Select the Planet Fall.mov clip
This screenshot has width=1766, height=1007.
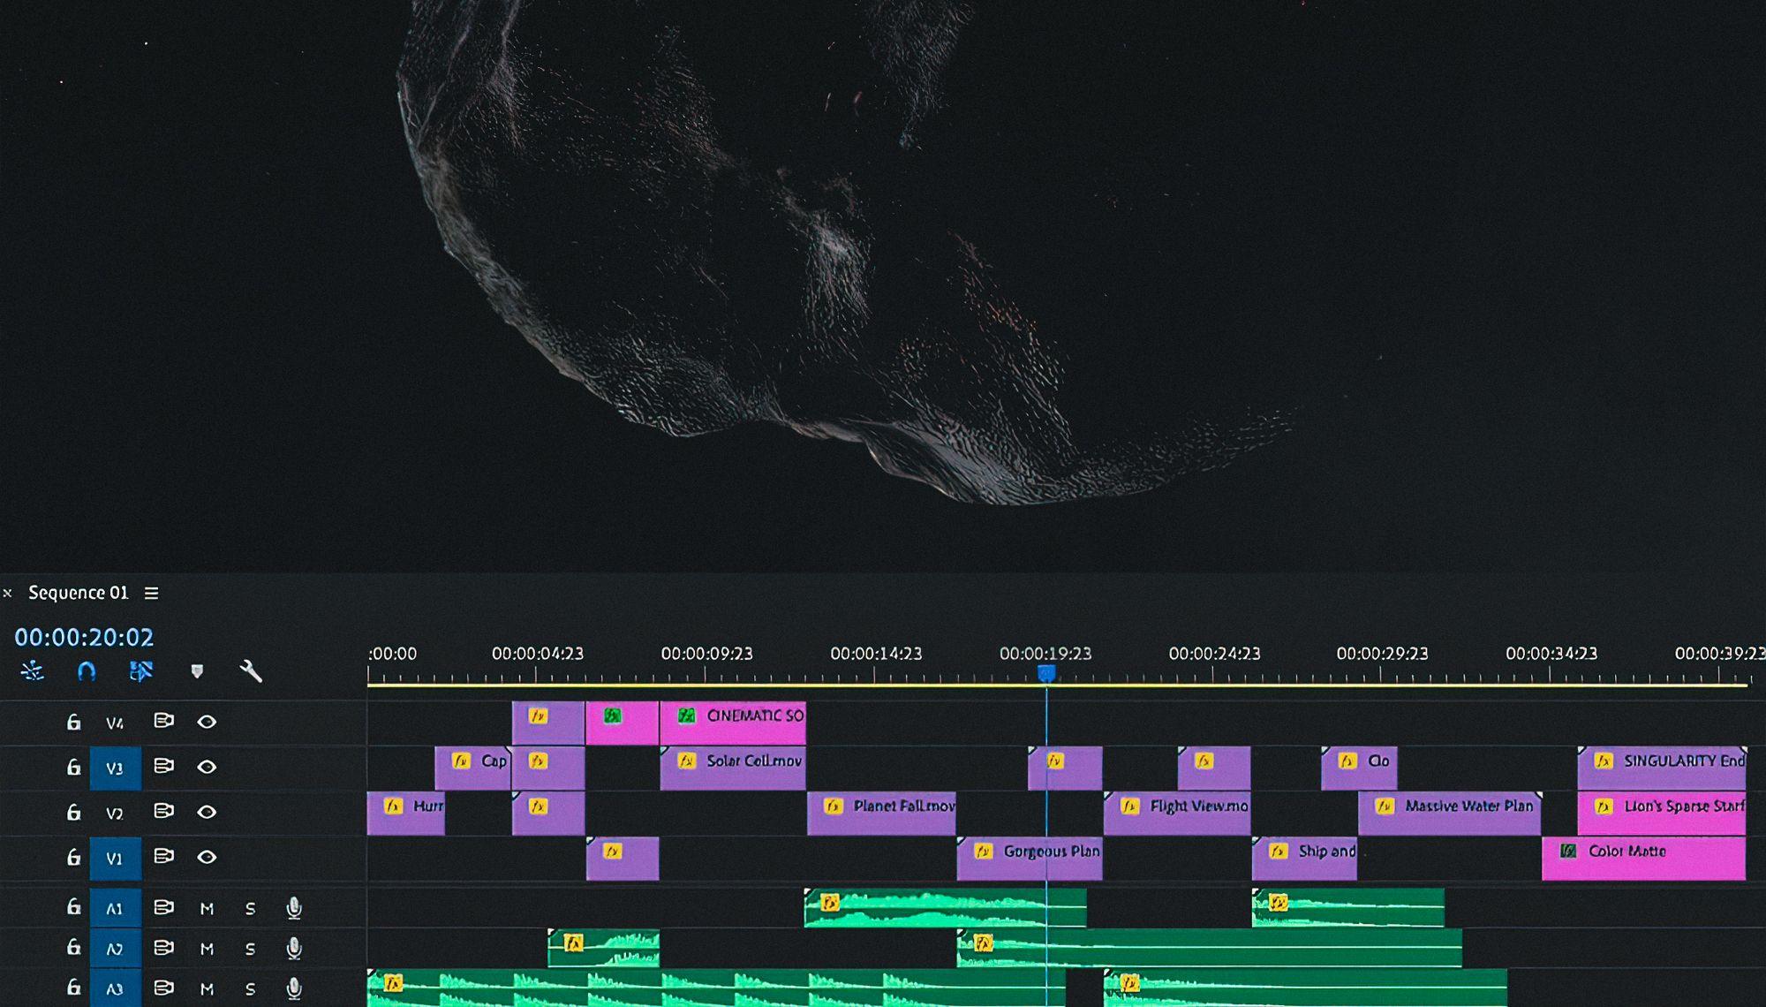[881, 814]
